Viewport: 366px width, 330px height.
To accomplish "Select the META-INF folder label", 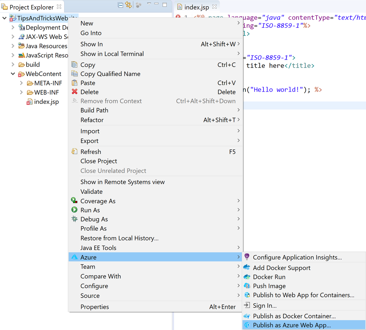I will (48, 83).
